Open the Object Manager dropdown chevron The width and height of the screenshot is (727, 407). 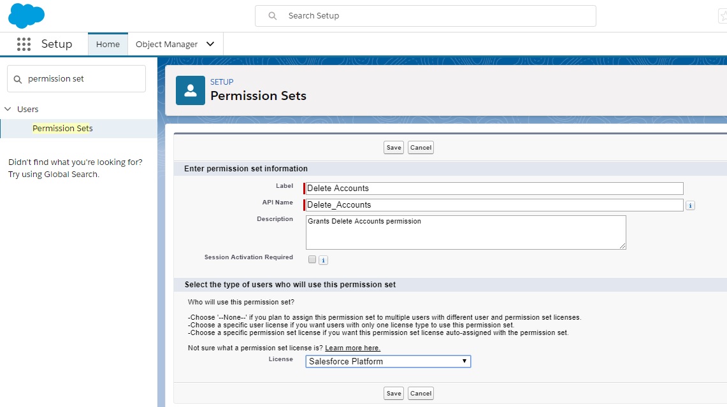pos(210,44)
